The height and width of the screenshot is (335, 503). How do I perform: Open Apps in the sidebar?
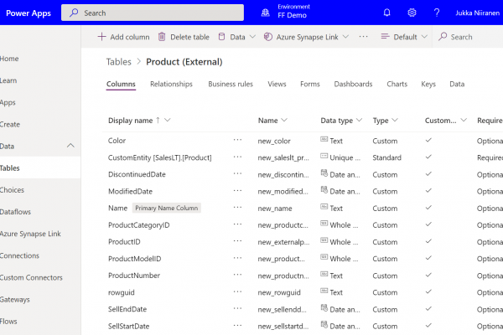(x=8, y=102)
